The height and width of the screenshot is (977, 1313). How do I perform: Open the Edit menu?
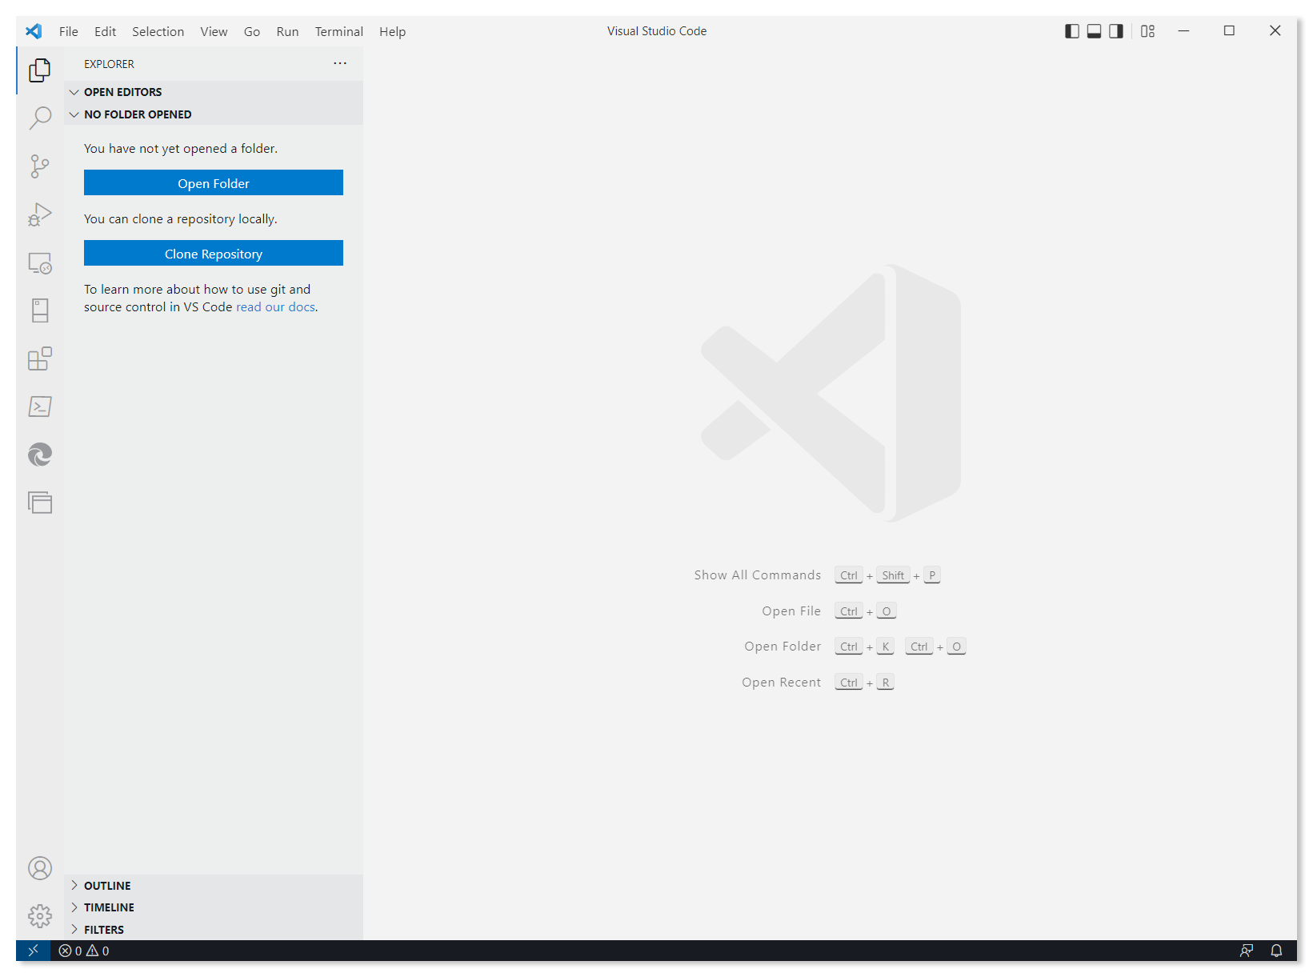tap(105, 31)
